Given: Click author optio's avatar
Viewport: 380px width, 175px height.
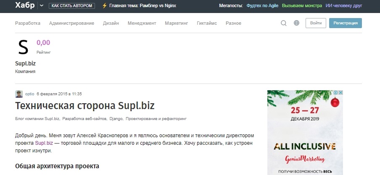Looking at the screenshot, I should tap(19, 94).
